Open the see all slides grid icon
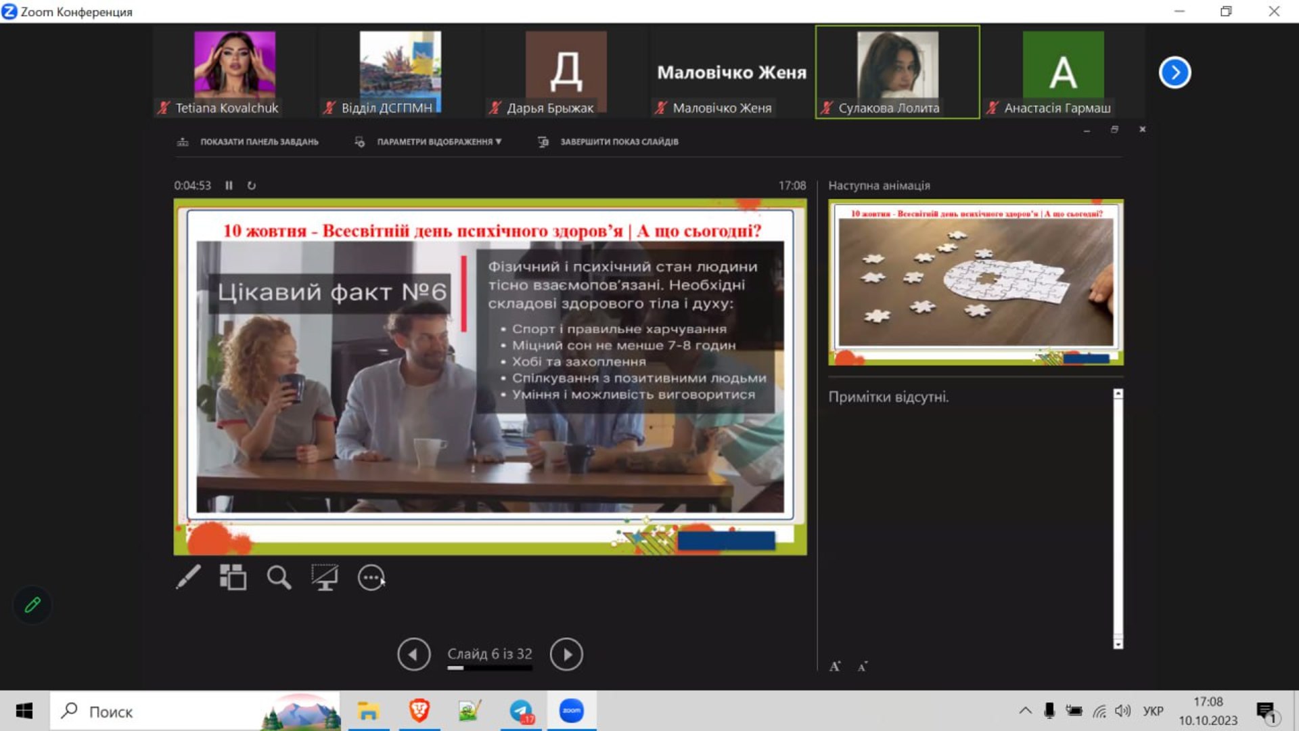This screenshot has height=731, width=1299. [x=233, y=577]
